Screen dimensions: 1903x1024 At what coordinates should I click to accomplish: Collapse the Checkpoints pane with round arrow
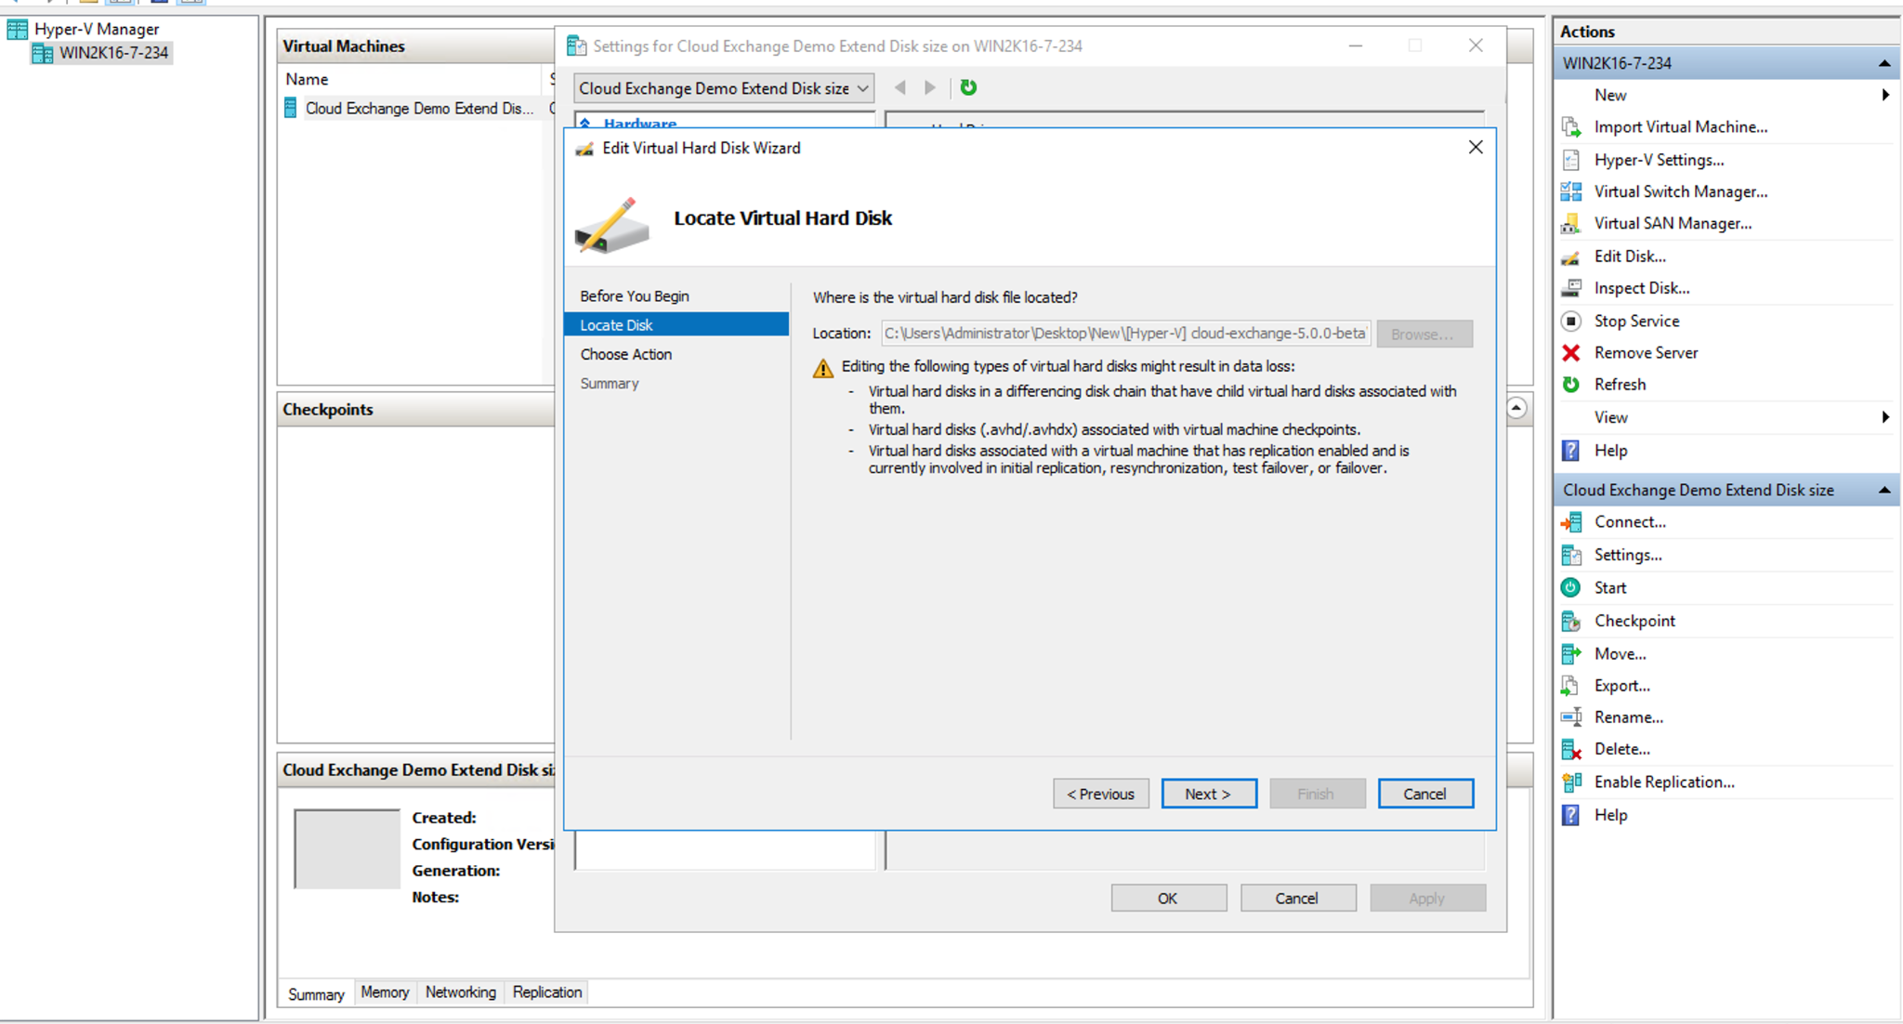(1516, 408)
